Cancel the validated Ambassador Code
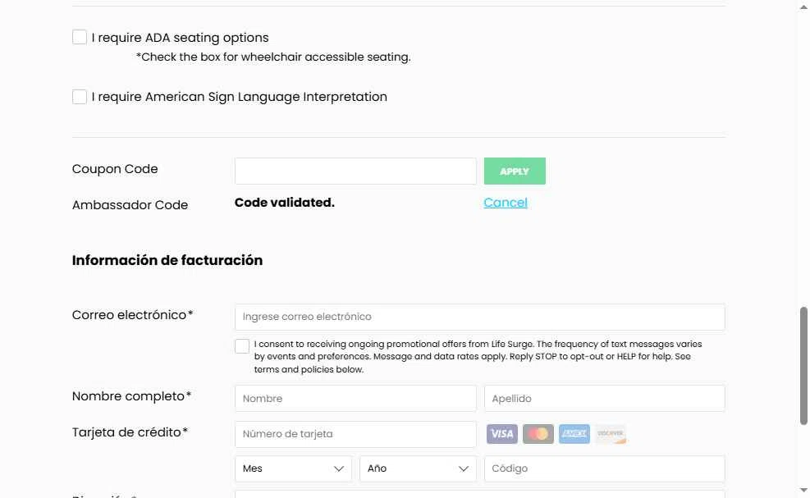This screenshot has width=810, height=498. pyautogui.click(x=506, y=203)
